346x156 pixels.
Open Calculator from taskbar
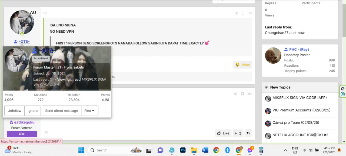(x=261, y=150)
